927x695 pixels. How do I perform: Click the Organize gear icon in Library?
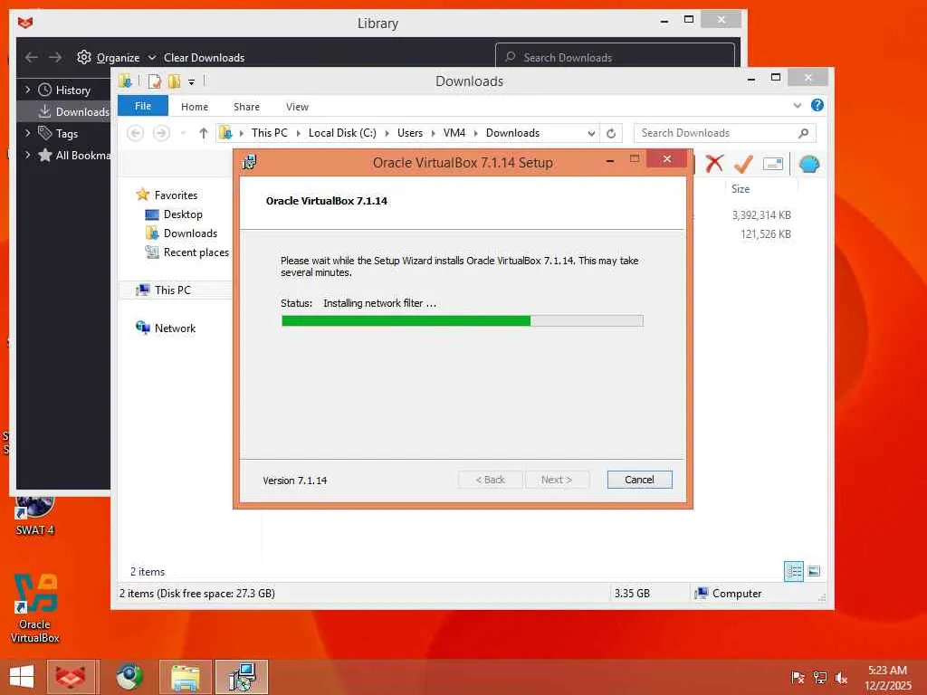pyautogui.click(x=84, y=57)
